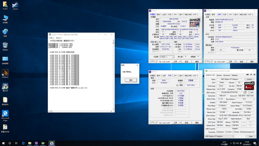
Task: Click the Bus Interface question mark in GPU-Z
Action: click(x=254, y=99)
